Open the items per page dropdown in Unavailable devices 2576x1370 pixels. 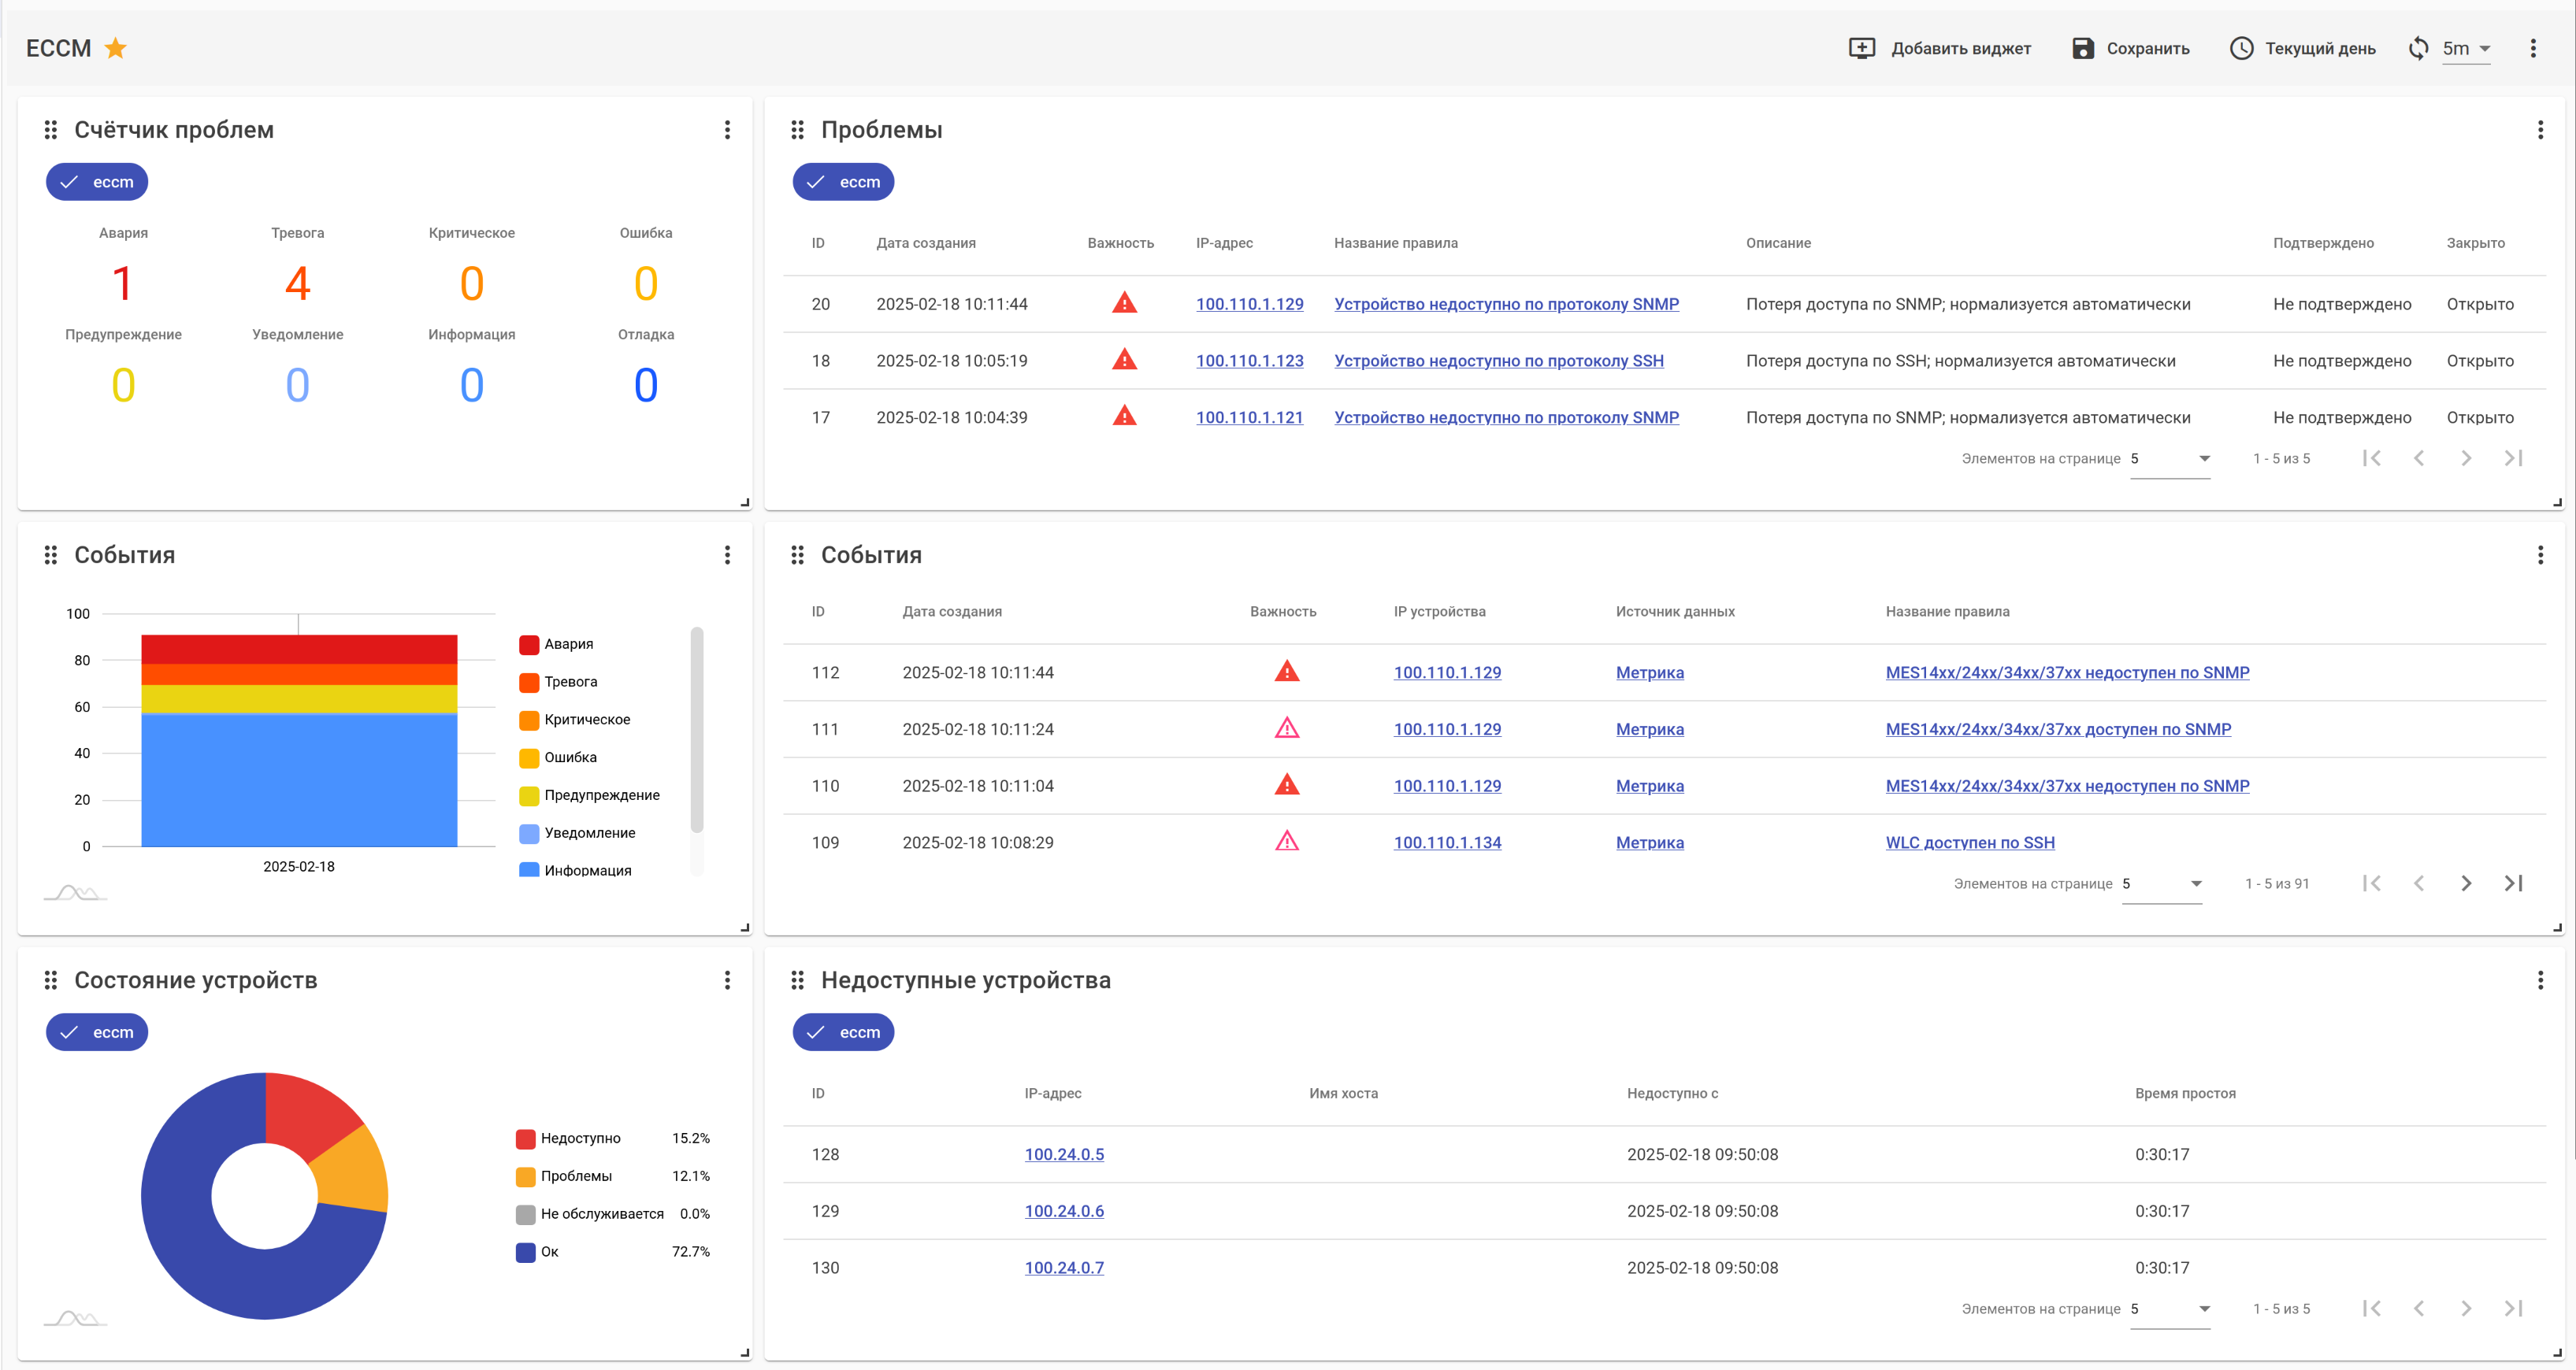pyautogui.click(x=2170, y=1309)
